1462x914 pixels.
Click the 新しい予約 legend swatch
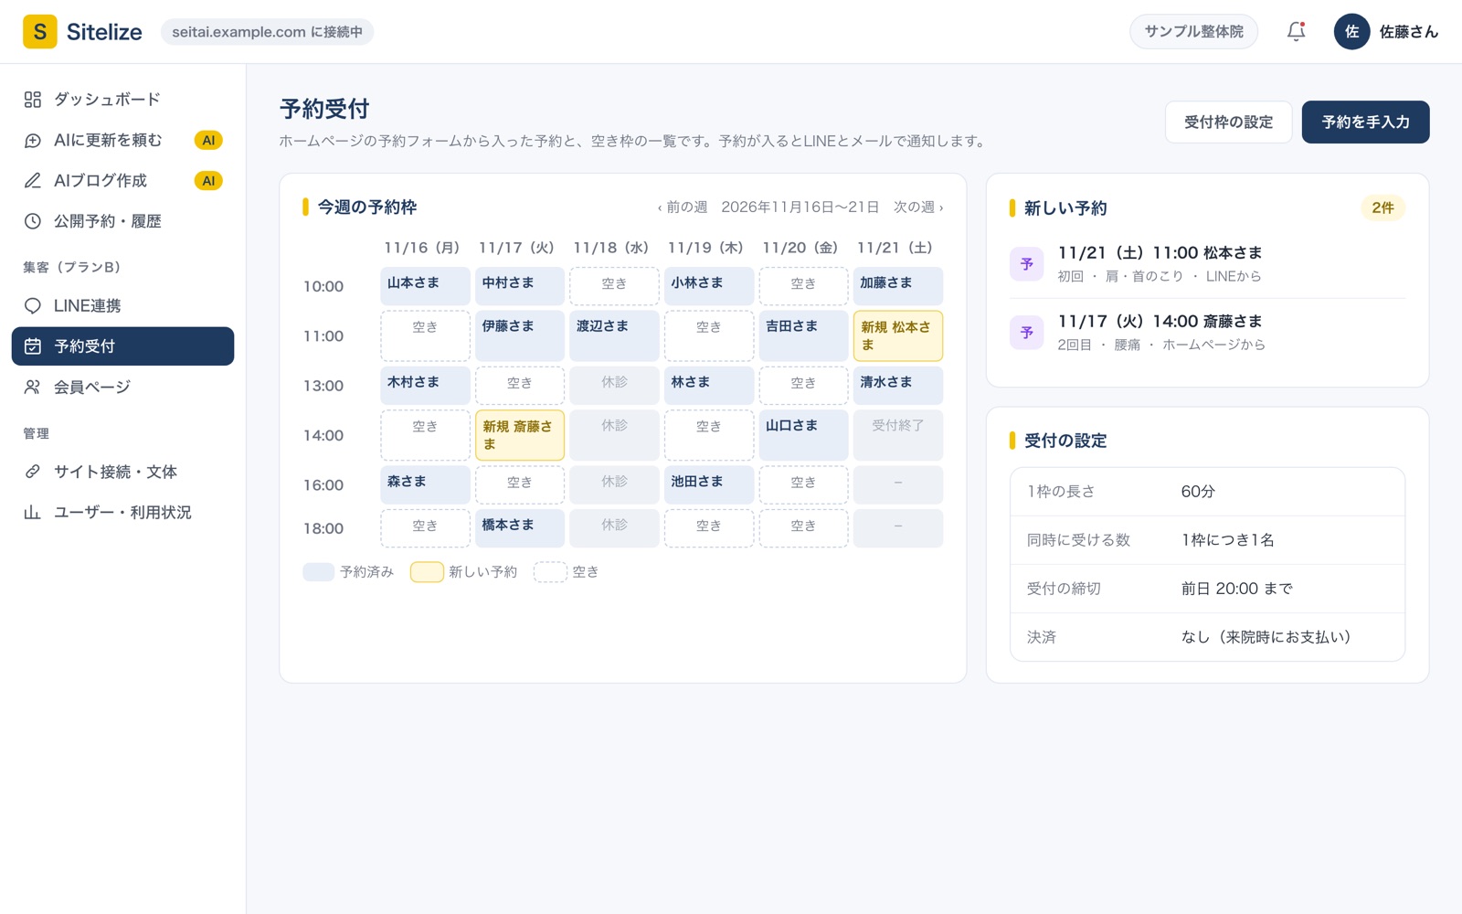427,572
